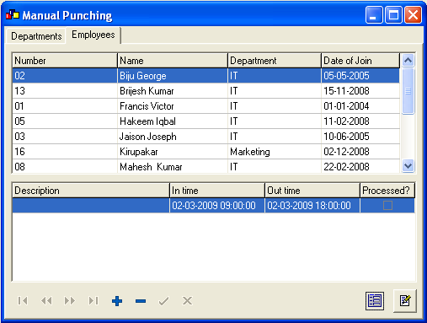This screenshot has height=323, width=427.
Task: Open the edit note button with pencil
Action: click(405, 300)
